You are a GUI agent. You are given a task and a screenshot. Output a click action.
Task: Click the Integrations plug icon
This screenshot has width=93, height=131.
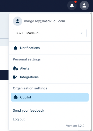click(15, 77)
